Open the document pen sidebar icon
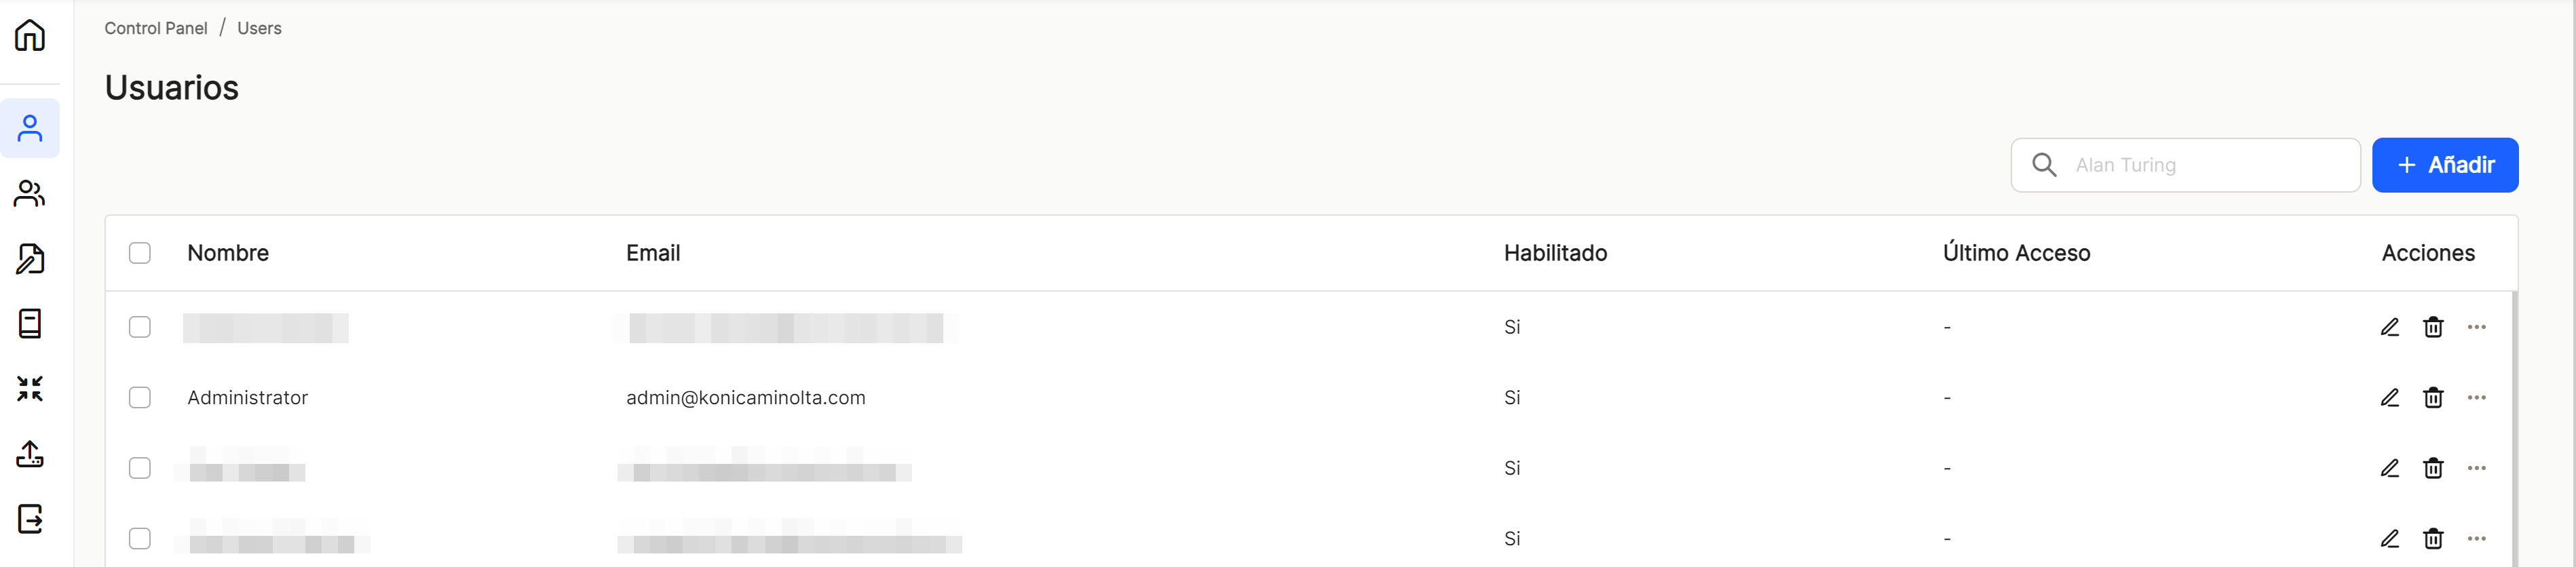The width and height of the screenshot is (2576, 567). coord(30,258)
